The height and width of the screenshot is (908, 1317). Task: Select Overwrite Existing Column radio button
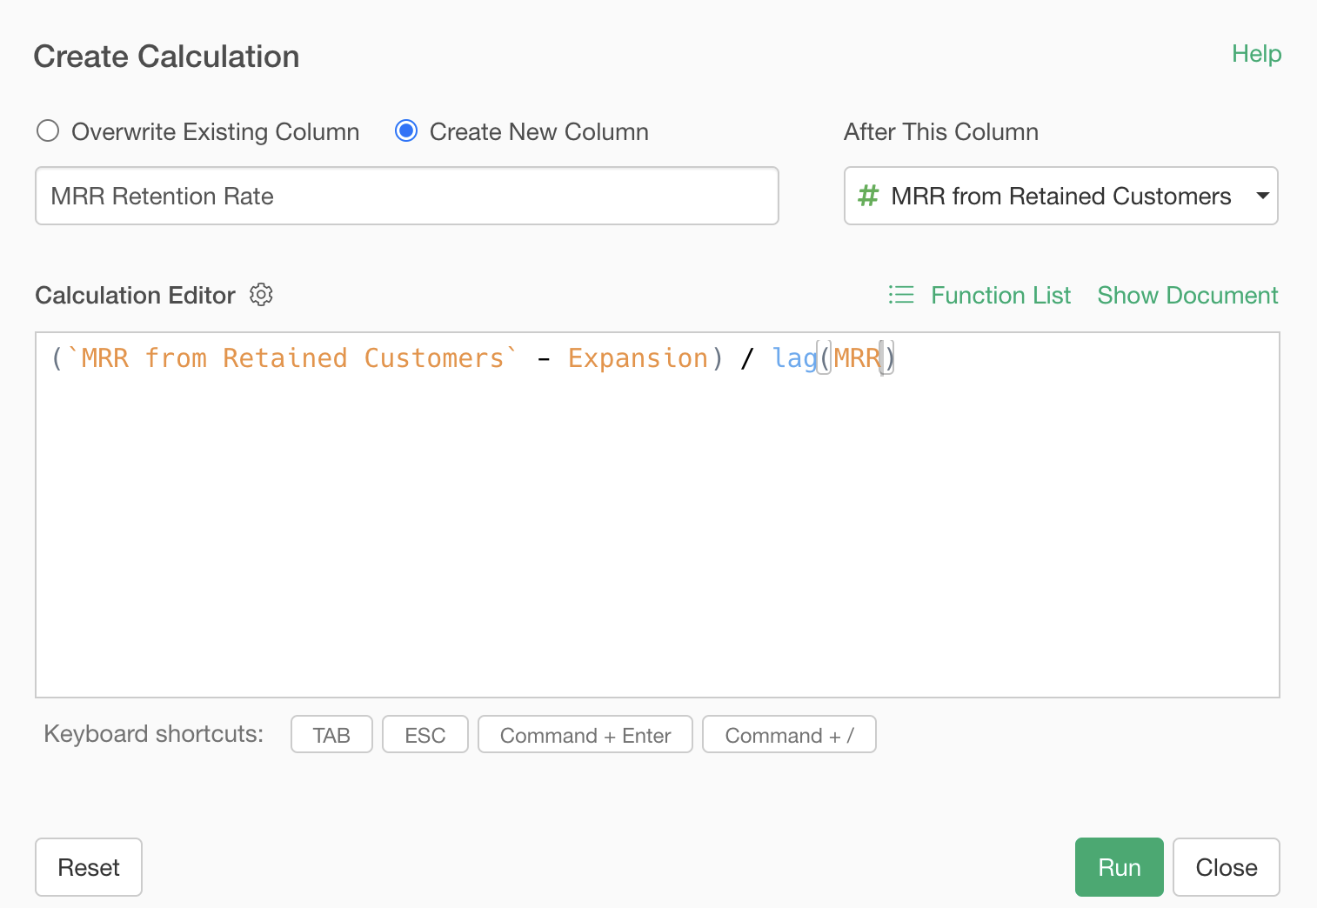[48, 131]
